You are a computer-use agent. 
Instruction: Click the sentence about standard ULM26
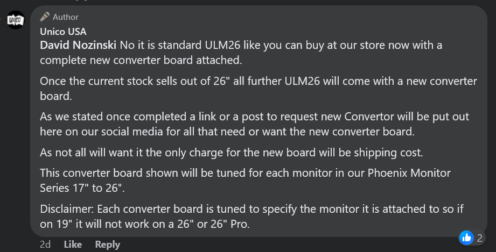click(x=241, y=53)
